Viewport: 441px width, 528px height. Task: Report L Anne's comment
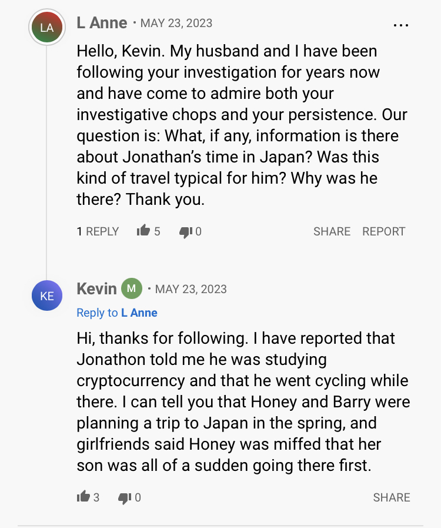pos(383,231)
